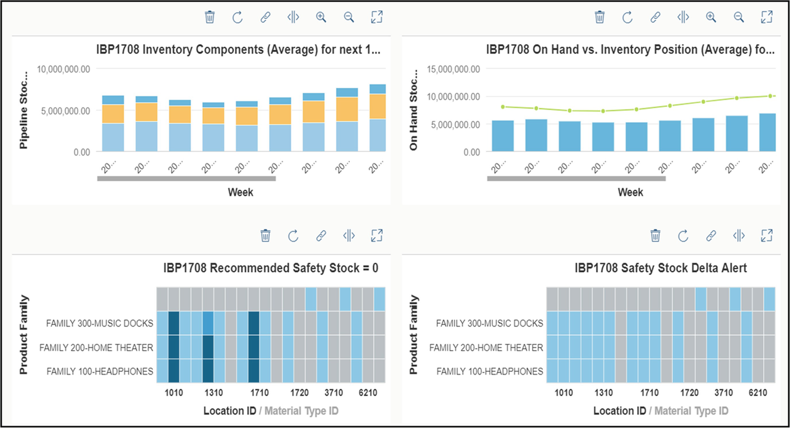Maximize the Recommended Safety Stock heatmap
This screenshot has height=428, width=790.
(x=376, y=235)
